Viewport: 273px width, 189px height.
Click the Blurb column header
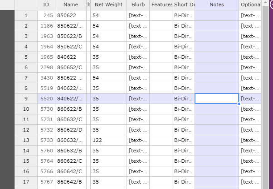coord(138,5)
